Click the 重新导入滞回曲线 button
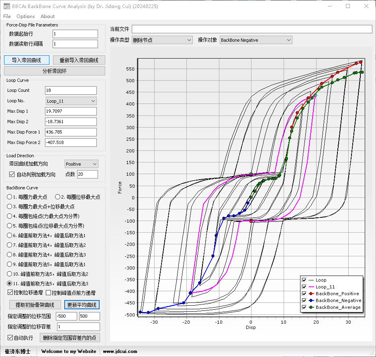The width and height of the screenshot is (376, 357). coord(79,60)
